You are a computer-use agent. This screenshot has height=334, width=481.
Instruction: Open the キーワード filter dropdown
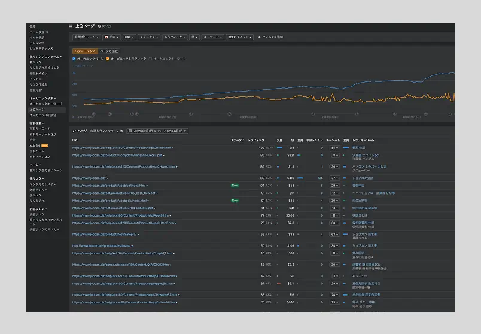click(x=212, y=37)
